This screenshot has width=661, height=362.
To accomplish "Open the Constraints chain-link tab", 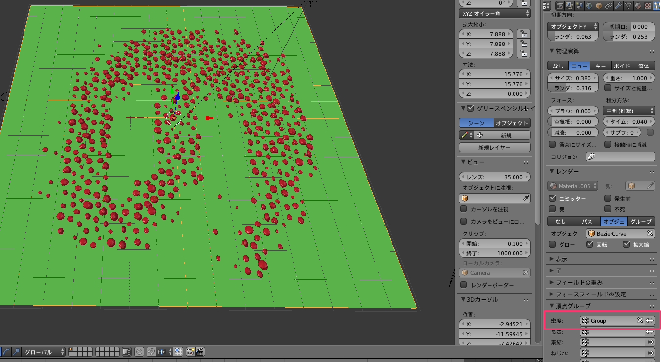I will click(x=609, y=6).
